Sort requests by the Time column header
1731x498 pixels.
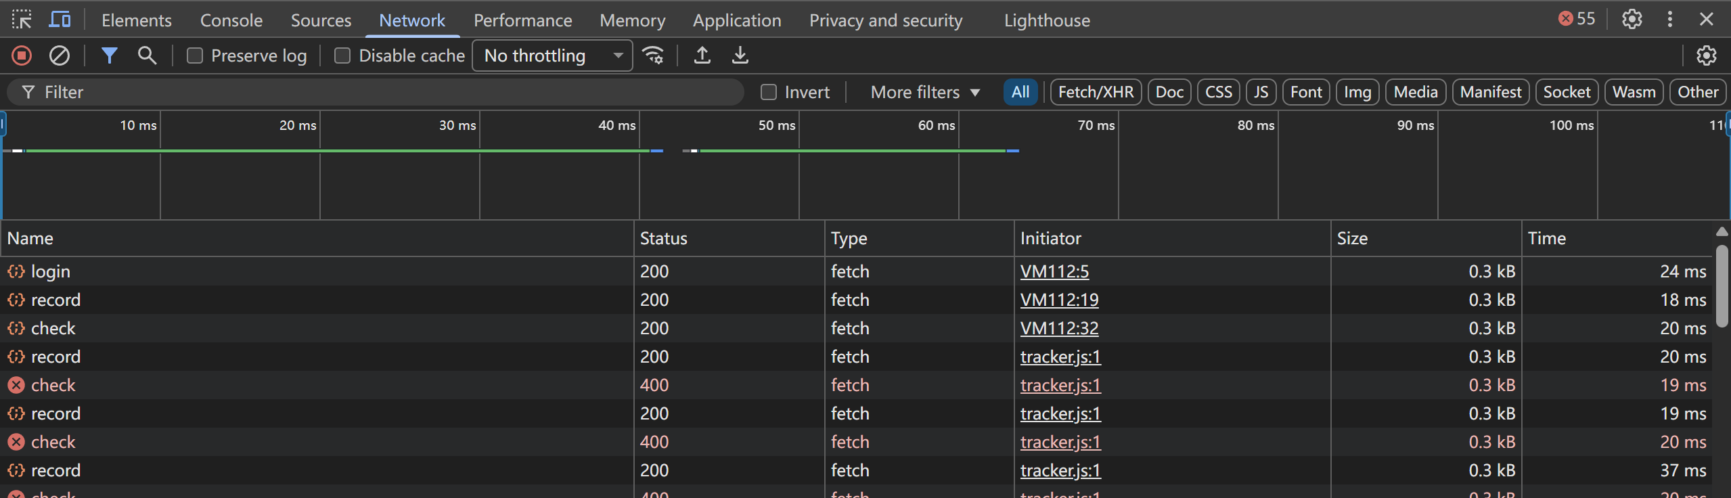[x=1617, y=238]
